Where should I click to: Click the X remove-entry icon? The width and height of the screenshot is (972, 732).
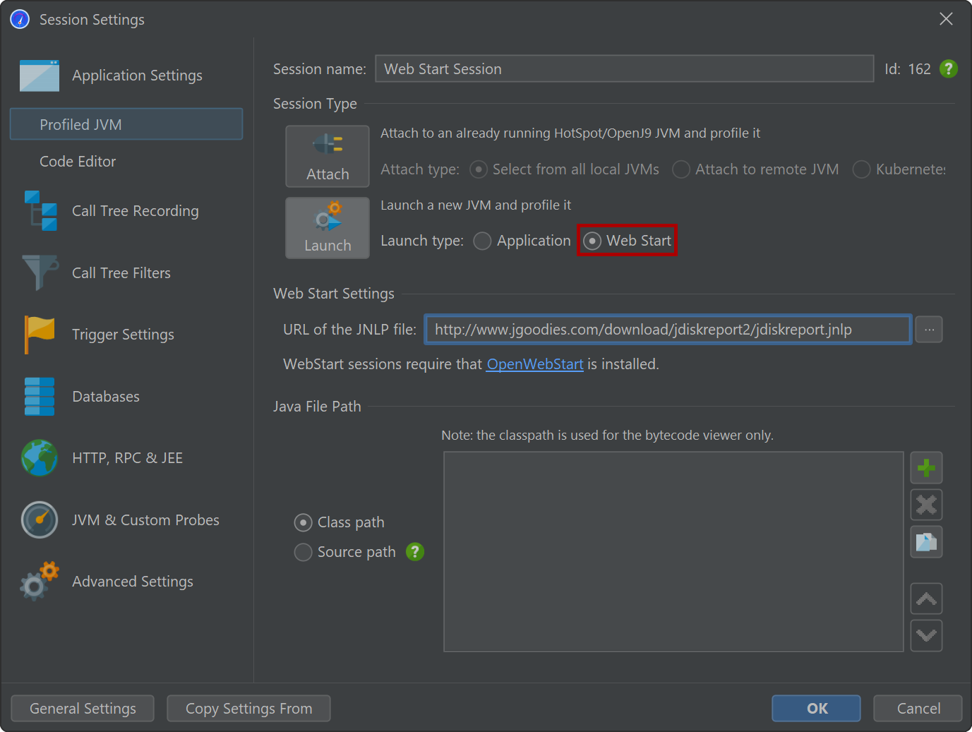point(926,505)
